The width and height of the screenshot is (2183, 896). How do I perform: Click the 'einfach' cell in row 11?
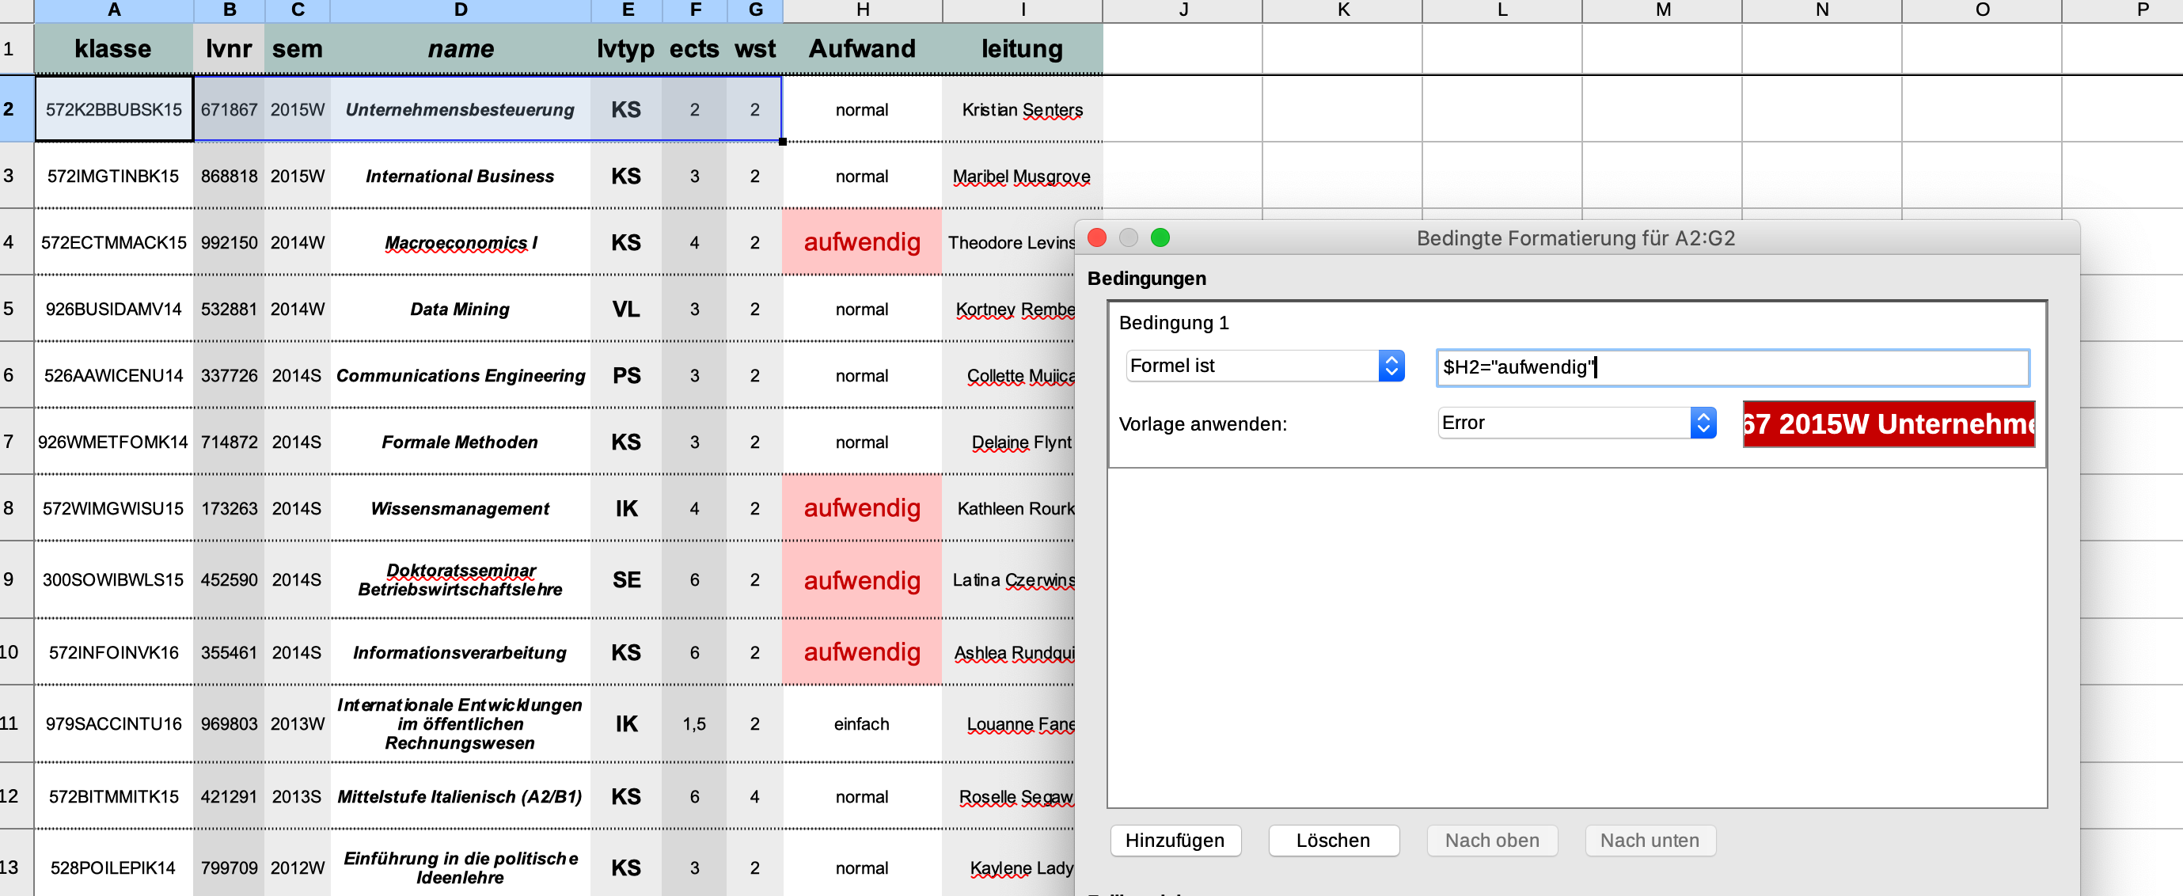pos(862,724)
